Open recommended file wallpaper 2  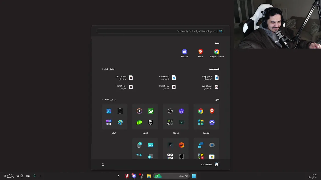pos(167,78)
